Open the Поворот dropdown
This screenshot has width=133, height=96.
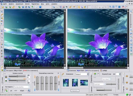click(x=82, y=74)
